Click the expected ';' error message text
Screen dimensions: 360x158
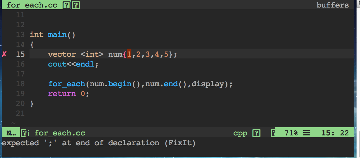[99, 143]
